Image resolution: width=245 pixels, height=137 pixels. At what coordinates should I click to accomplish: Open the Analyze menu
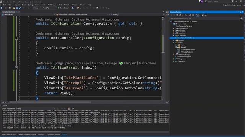pyautogui.click(x=74, y=5)
